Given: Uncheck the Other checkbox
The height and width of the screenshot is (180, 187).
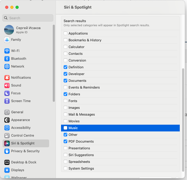Looking at the screenshot, I should (x=65, y=135).
